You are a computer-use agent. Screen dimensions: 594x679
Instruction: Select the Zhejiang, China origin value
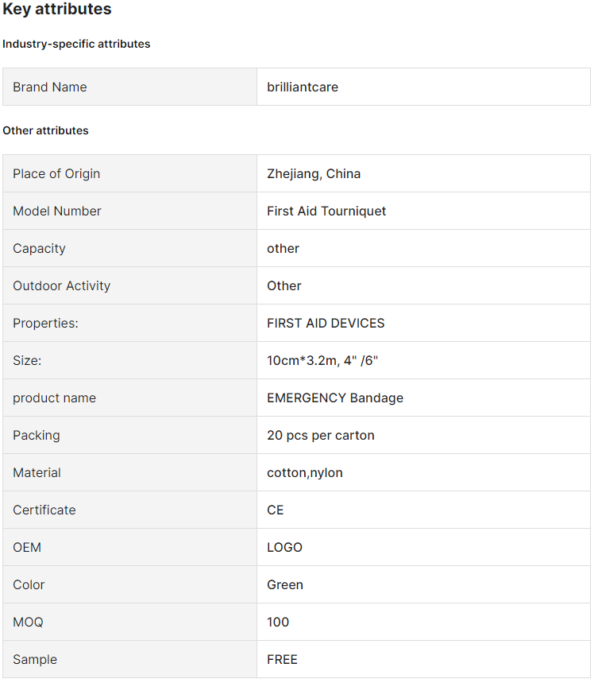pos(314,173)
